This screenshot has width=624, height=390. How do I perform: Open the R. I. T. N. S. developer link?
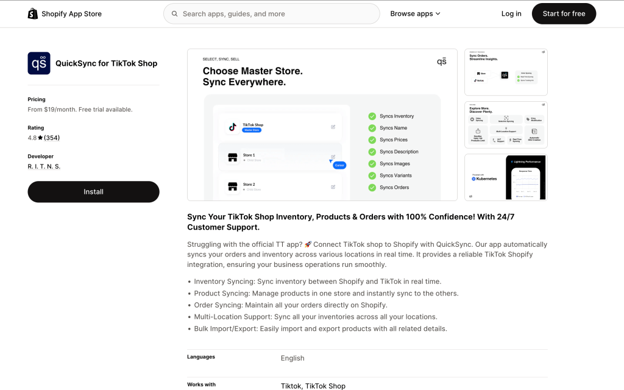pyautogui.click(x=44, y=166)
